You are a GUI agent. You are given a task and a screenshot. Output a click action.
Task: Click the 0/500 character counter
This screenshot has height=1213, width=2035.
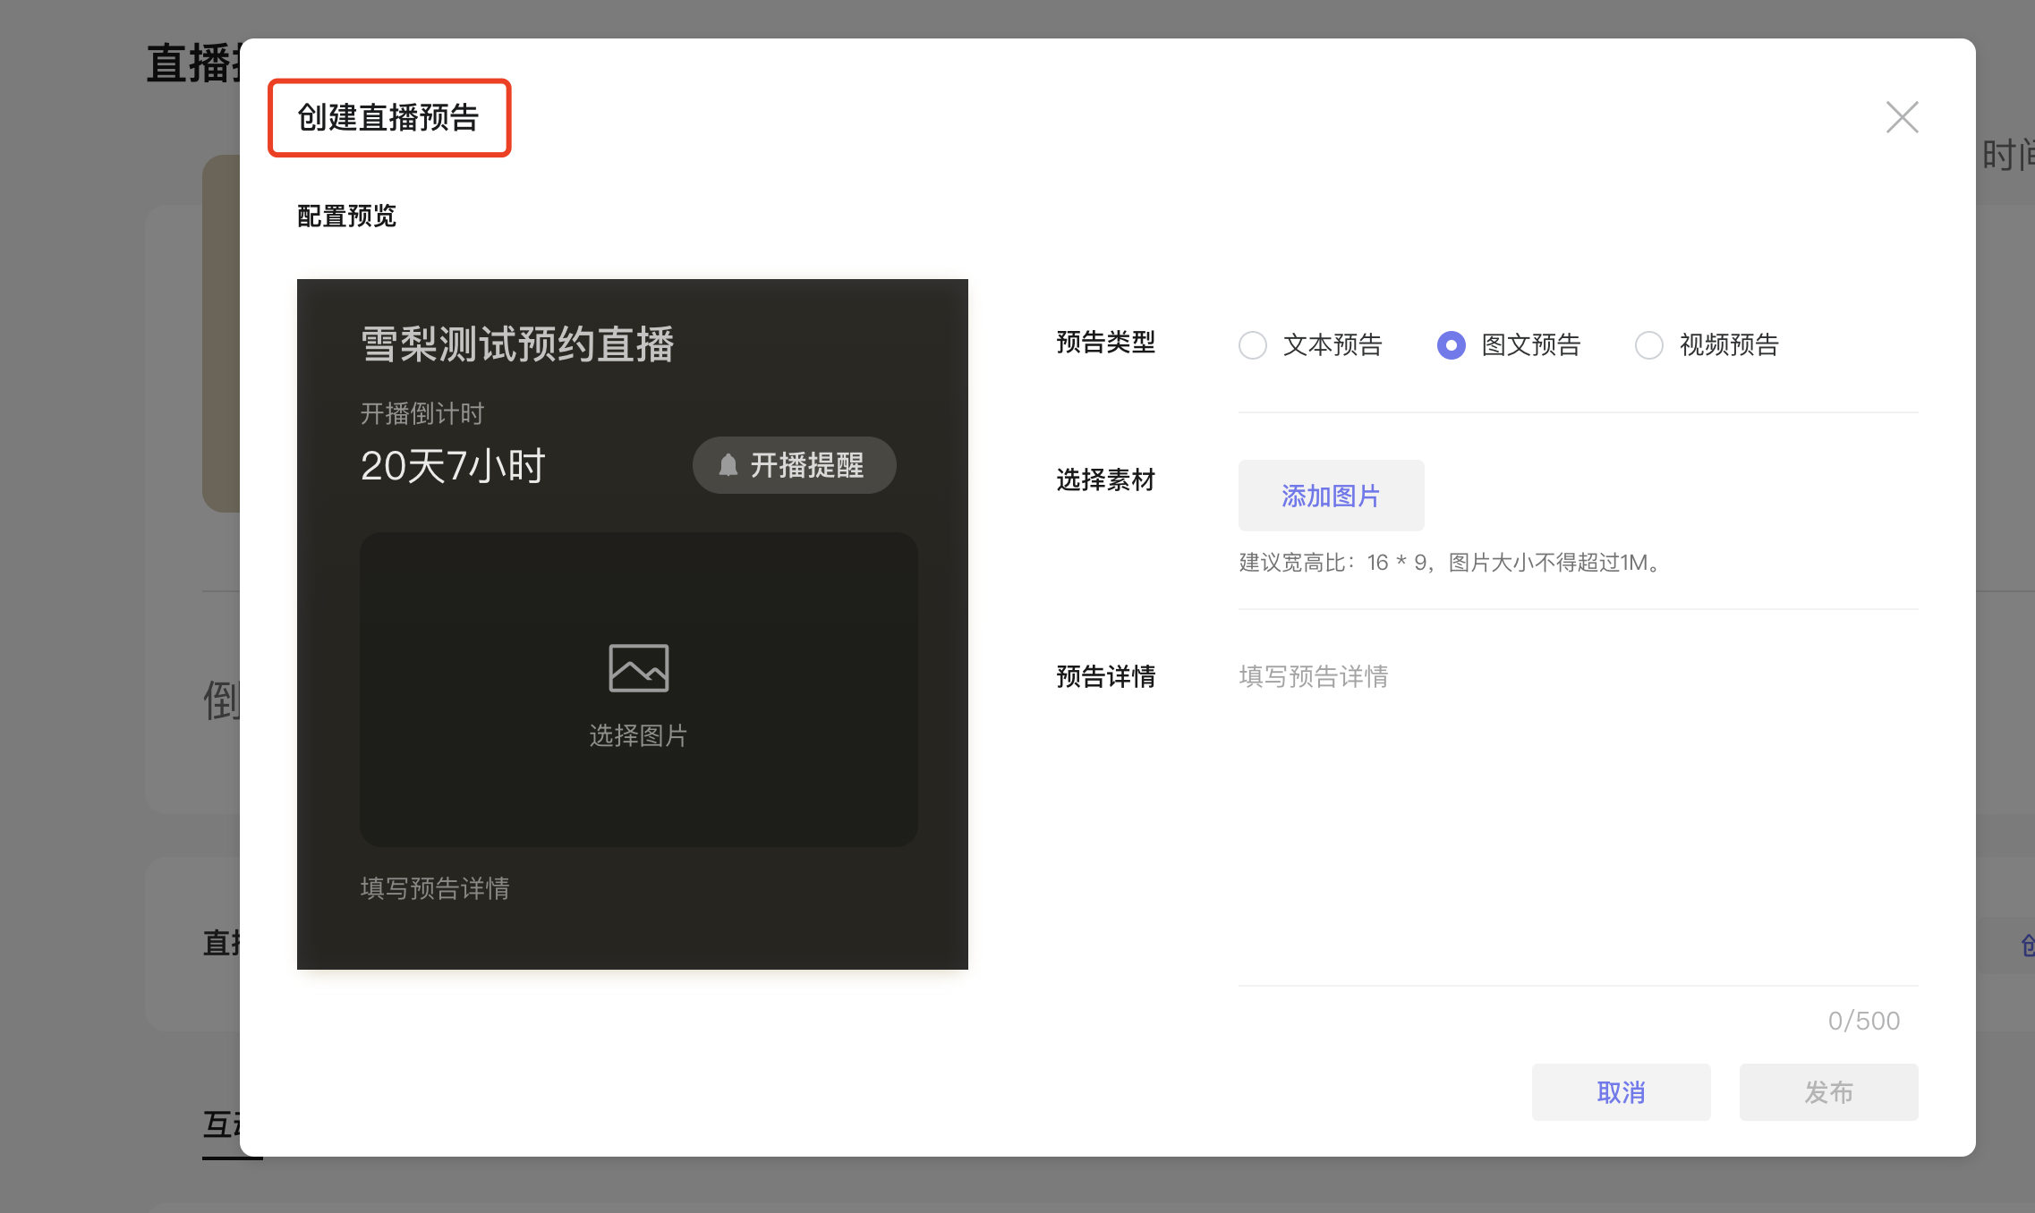(1863, 1021)
